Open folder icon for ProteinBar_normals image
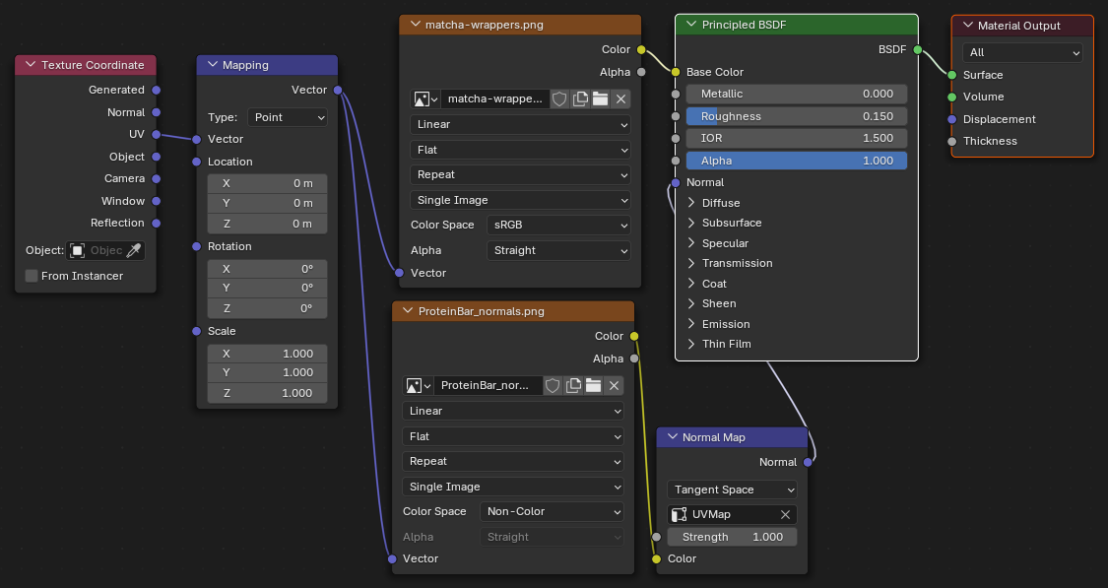This screenshot has width=1108, height=588. tap(593, 385)
